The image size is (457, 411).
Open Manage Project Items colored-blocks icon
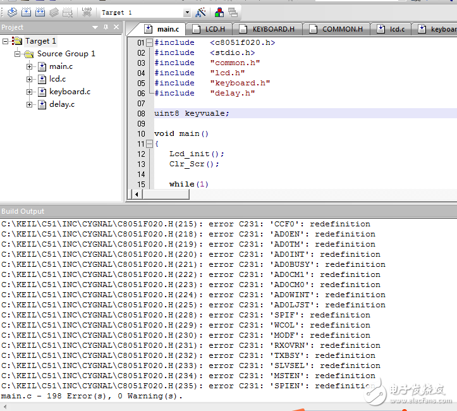219,12
